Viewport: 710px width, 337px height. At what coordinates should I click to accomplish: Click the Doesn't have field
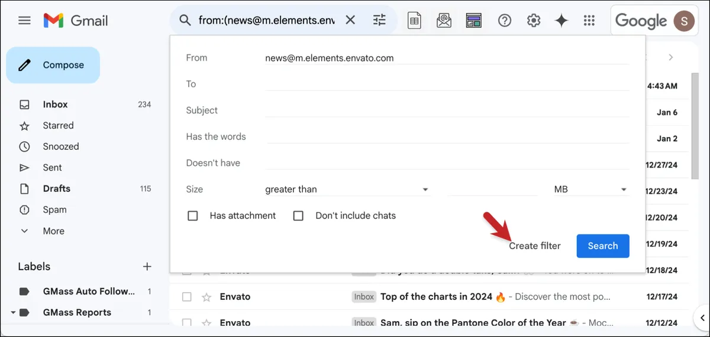(447, 163)
